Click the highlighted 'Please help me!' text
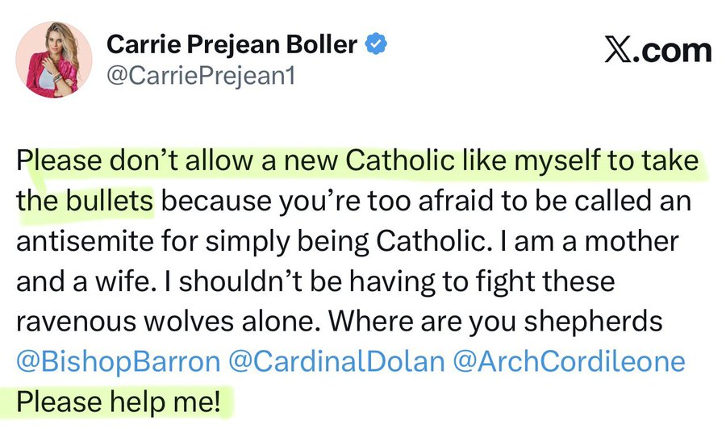The image size is (726, 433). tap(119, 402)
